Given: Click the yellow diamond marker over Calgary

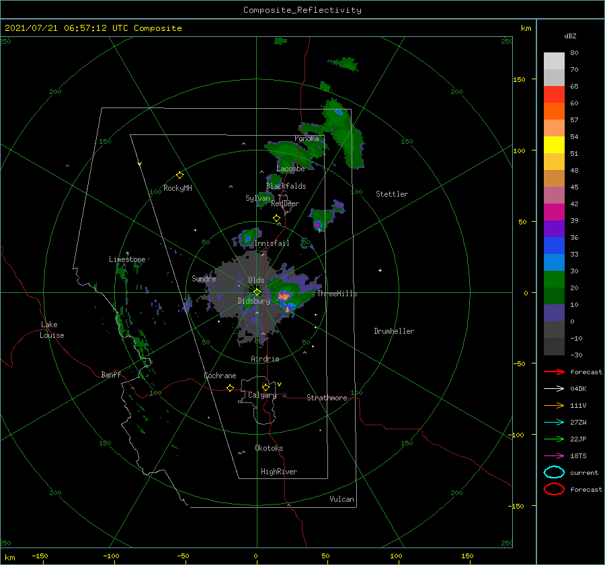Looking at the screenshot, I should click(266, 387).
